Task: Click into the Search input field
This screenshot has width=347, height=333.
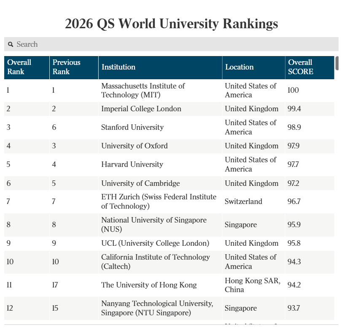Action: pyautogui.click(x=173, y=44)
